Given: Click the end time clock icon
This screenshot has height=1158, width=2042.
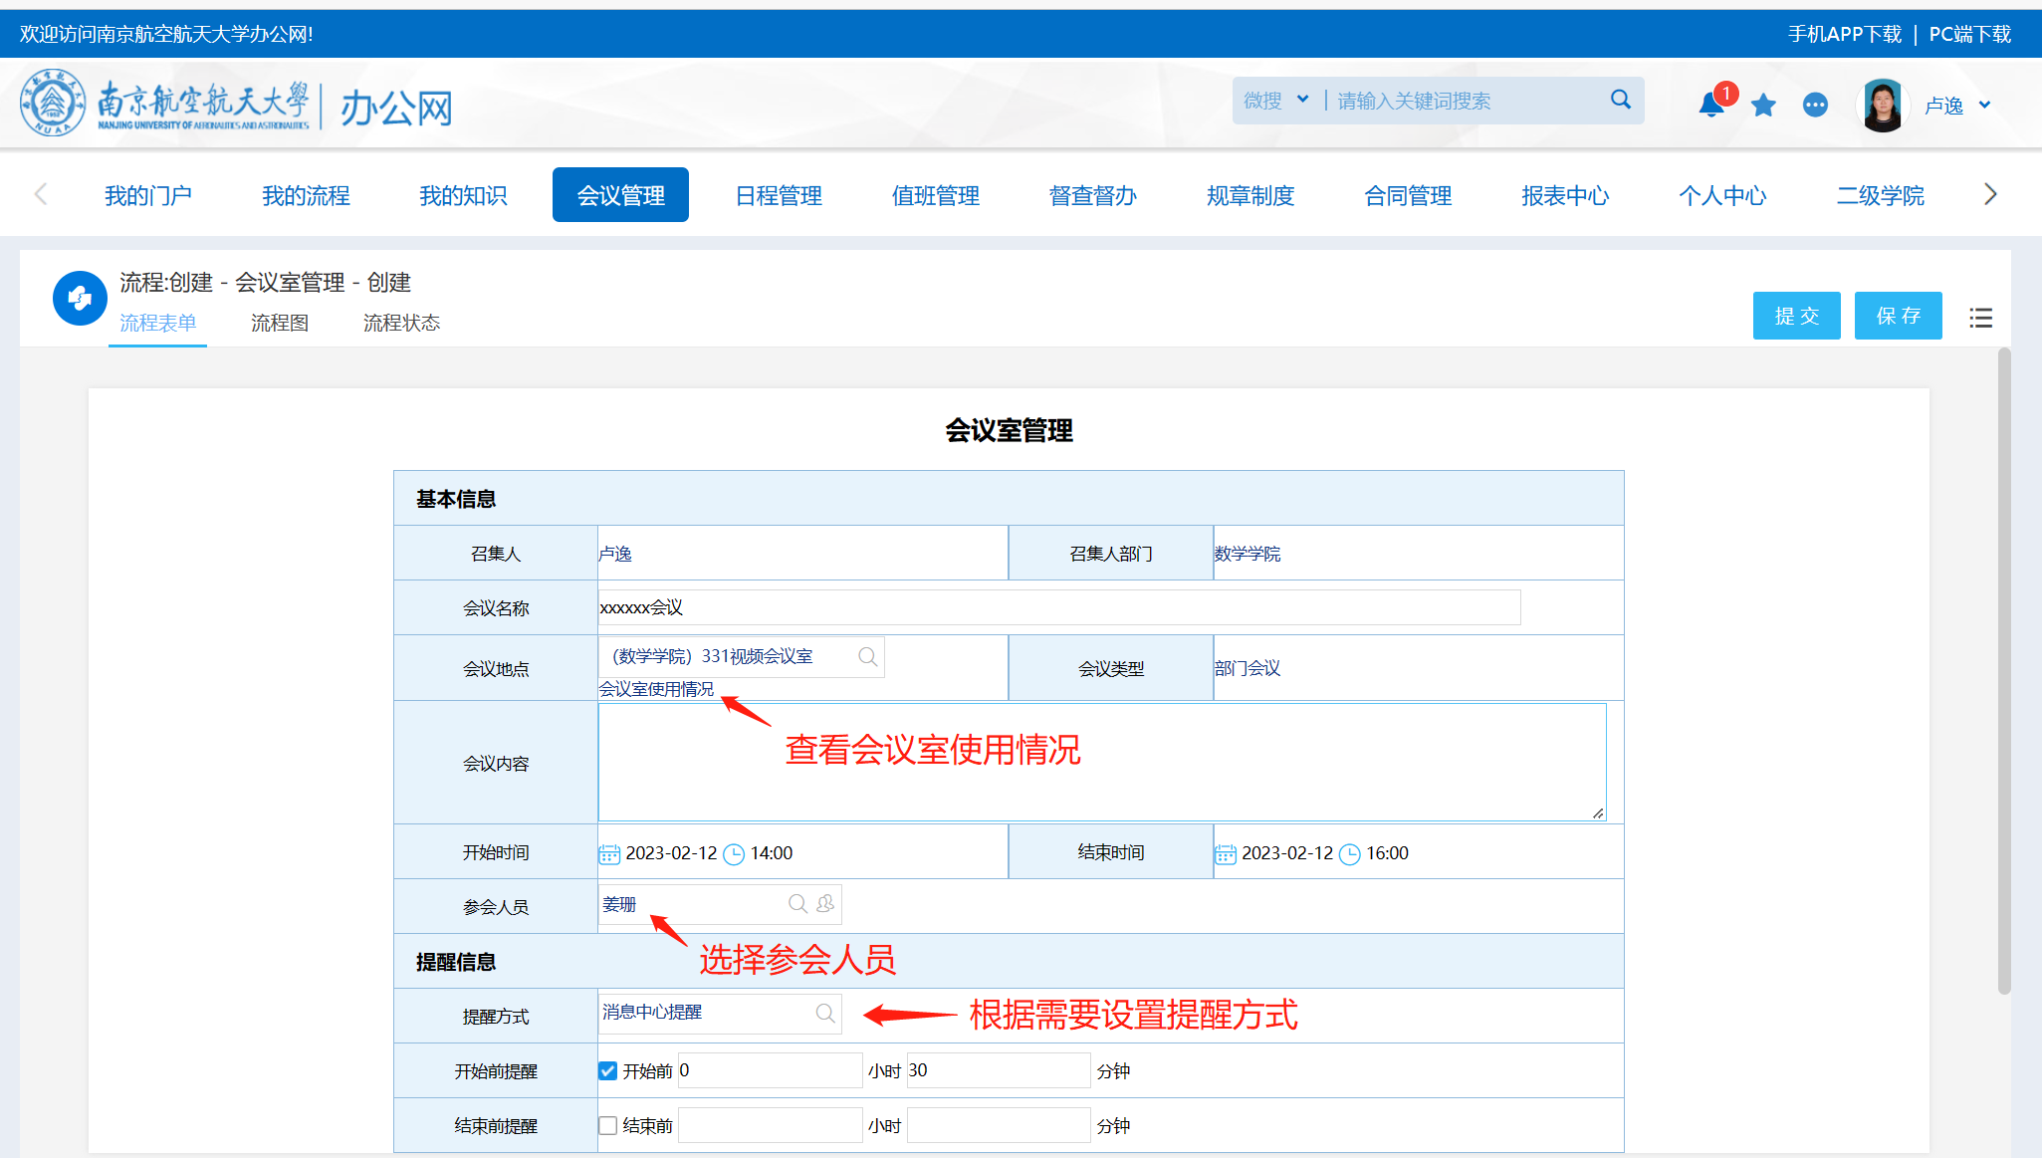Looking at the screenshot, I should click(1350, 854).
